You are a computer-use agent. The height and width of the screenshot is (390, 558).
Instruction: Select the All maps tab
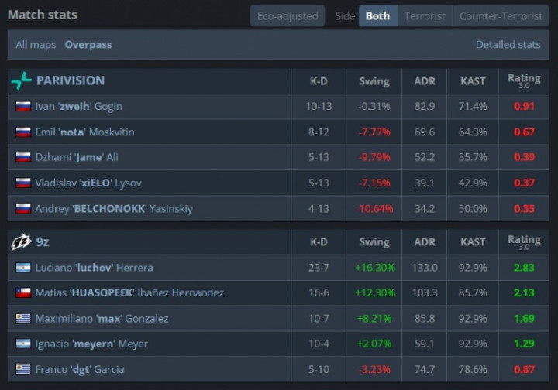click(36, 45)
